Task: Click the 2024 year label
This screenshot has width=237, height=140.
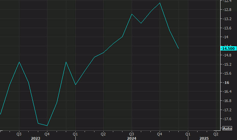Action: pyautogui.click(x=132, y=138)
